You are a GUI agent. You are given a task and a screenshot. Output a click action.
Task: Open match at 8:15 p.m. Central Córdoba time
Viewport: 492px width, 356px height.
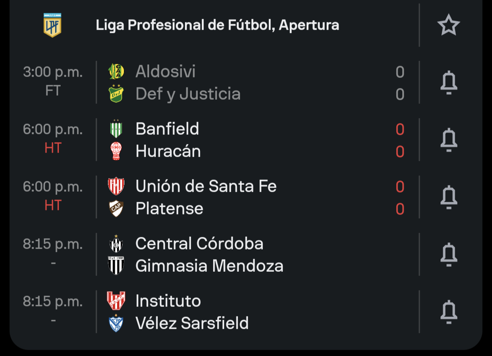(x=53, y=244)
